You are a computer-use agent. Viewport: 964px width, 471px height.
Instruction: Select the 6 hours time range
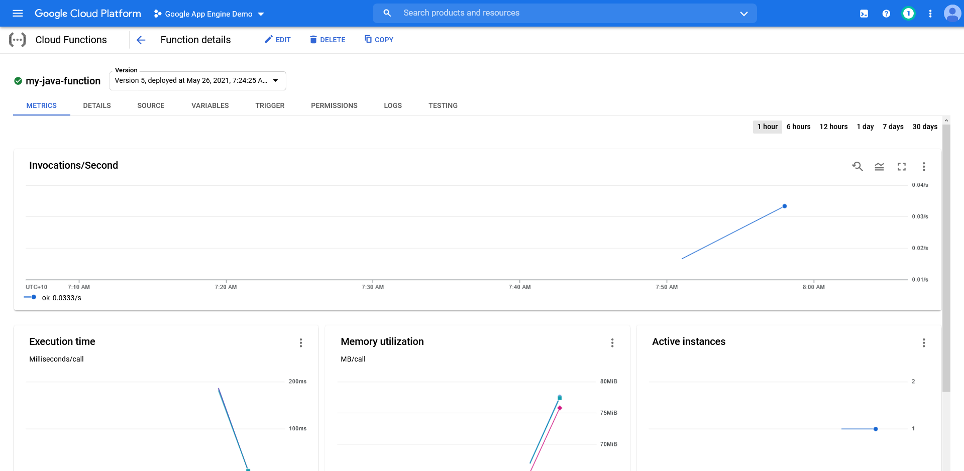click(x=798, y=127)
